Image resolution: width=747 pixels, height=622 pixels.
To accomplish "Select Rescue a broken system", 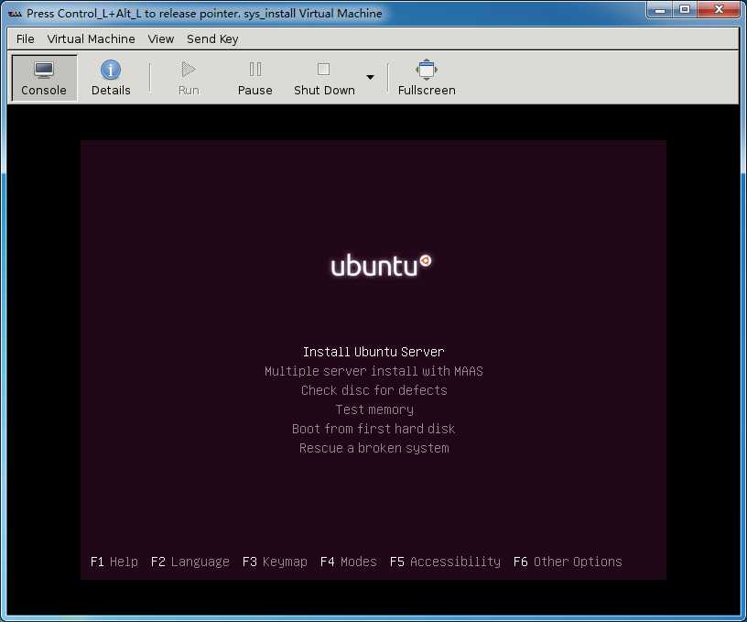I will (x=374, y=449).
